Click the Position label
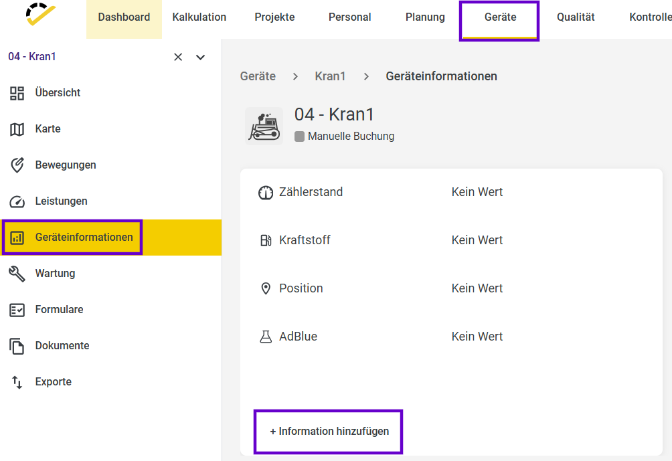This screenshot has height=461, width=672. [x=301, y=288]
